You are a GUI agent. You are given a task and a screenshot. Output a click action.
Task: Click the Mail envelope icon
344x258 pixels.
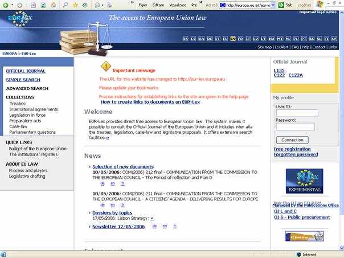(x=97, y=5)
